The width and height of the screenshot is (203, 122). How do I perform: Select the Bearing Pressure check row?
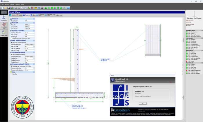click(193, 35)
